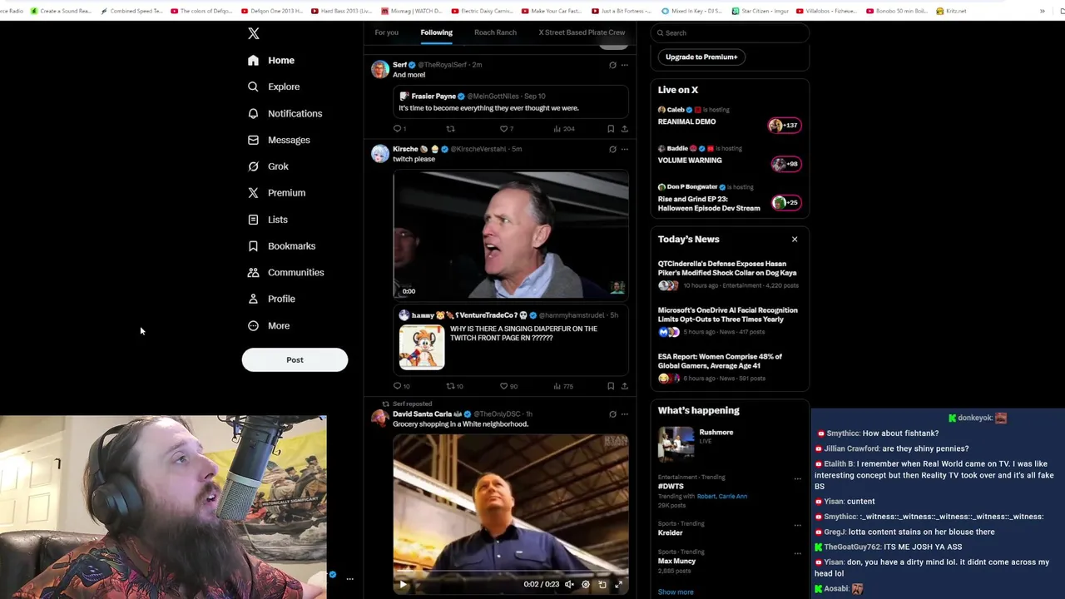Open more options for Kreider trend
This screenshot has height=599, width=1065.
(797, 525)
